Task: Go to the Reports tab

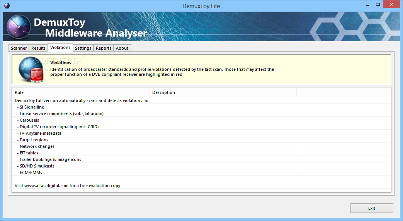Action: coord(103,48)
